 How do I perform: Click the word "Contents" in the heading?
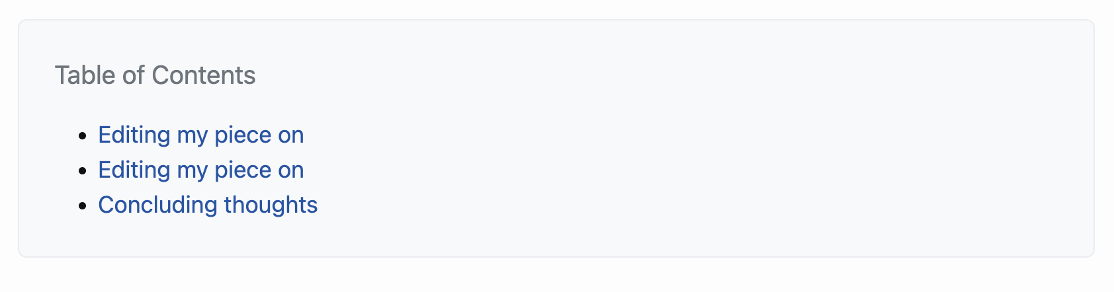pos(204,75)
